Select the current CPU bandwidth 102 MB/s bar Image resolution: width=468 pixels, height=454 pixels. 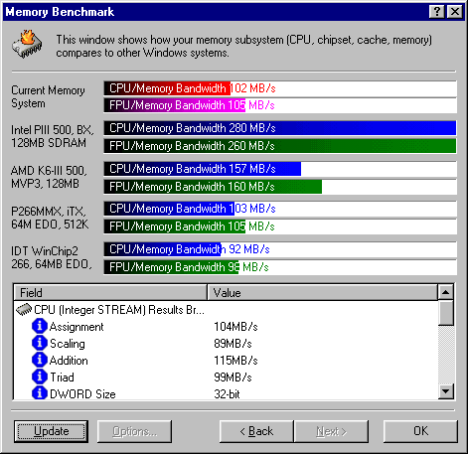[280, 88]
